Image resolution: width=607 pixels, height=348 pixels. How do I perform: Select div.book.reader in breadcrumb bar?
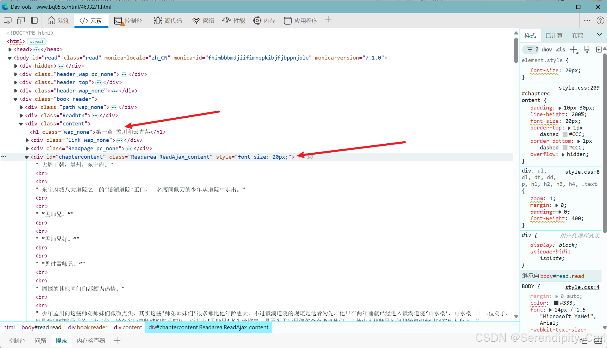87,327
